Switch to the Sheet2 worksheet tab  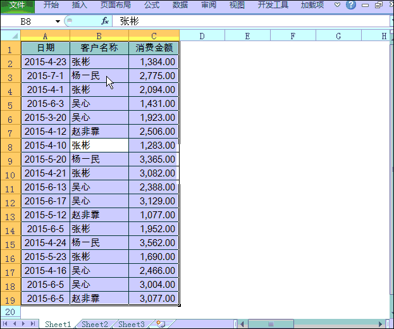click(x=94, y=324)
